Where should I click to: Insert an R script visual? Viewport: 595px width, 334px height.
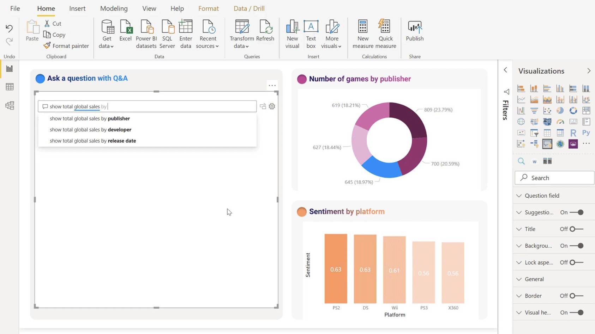click(x=573, y=133)
